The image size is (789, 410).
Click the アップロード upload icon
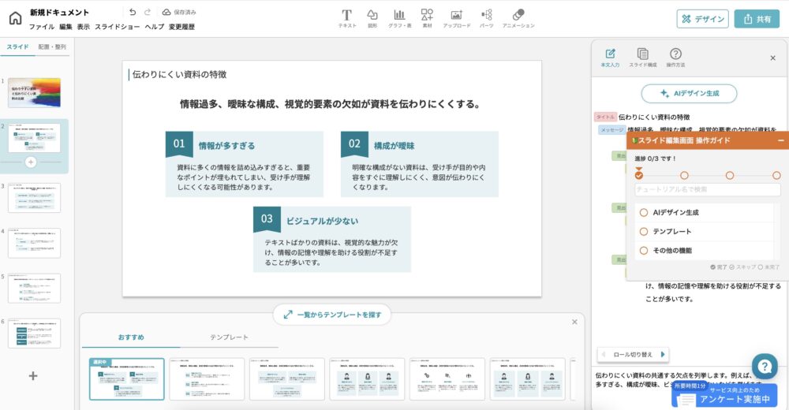click(456, 17)
